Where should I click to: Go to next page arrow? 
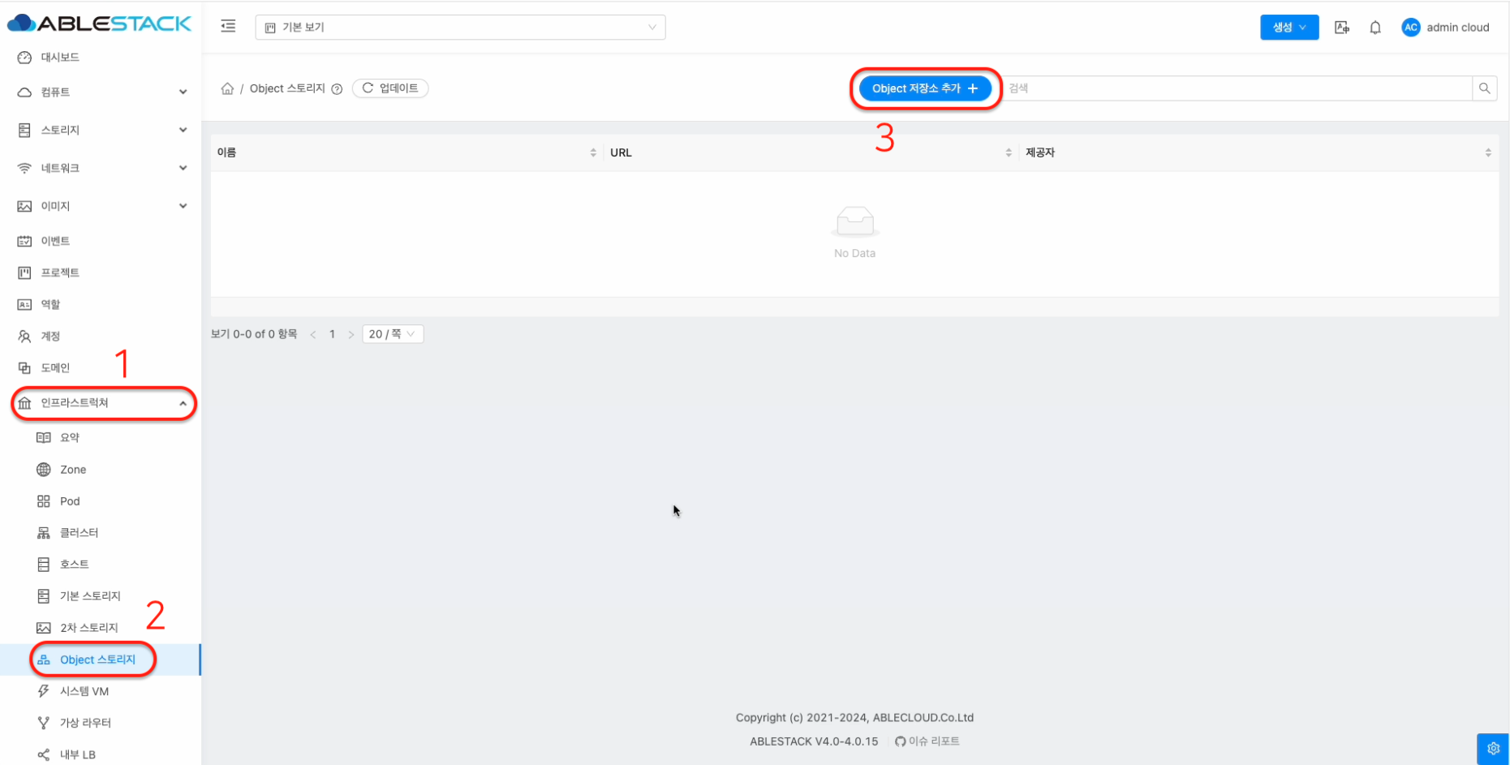tap(351, 334)
